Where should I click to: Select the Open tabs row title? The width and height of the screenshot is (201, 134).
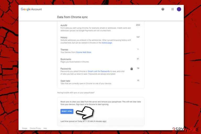[65, 81]
